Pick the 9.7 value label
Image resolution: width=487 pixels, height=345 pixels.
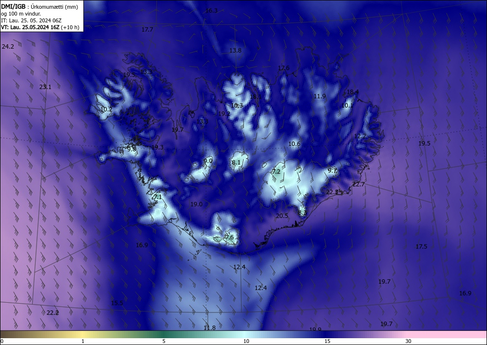click(x=332, y=170)
